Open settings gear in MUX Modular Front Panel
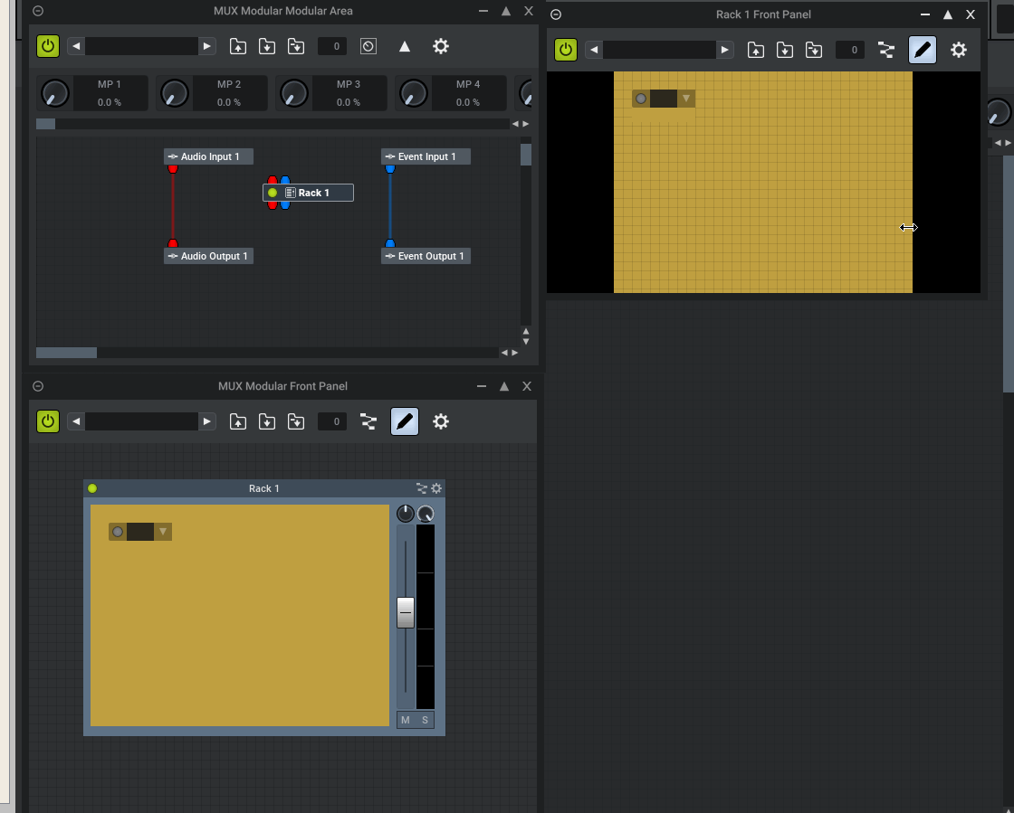This screenshot has width=1014, height=813. click(x=441, y=421)
